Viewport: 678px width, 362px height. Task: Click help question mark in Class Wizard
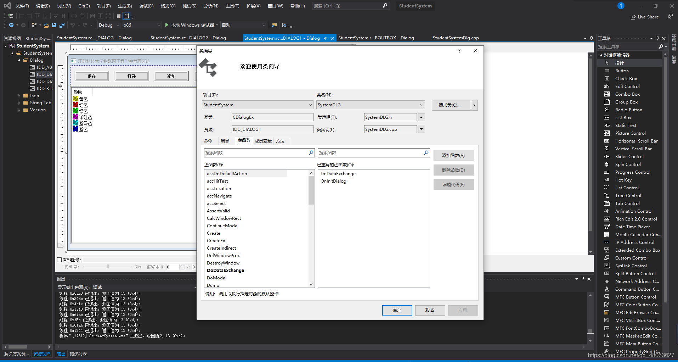click(x=459, y=51)
